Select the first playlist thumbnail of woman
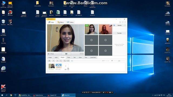Image resolution: width=173 pixels, height=97 pixels. coord(52,66)
